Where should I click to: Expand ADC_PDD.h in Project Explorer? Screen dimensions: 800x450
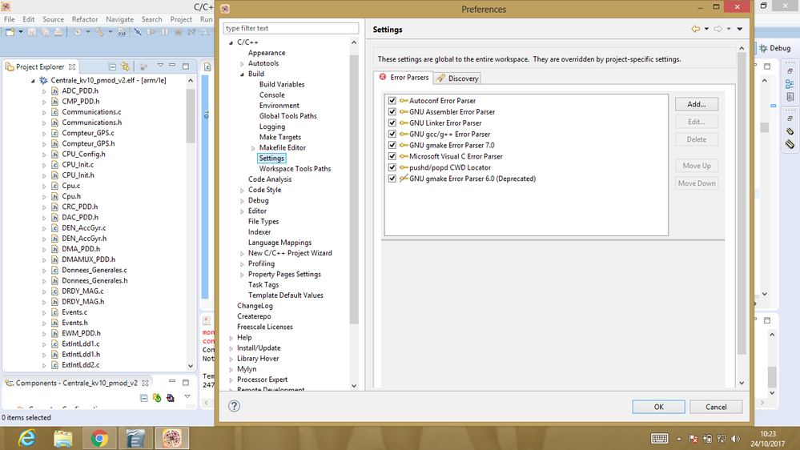44,91
